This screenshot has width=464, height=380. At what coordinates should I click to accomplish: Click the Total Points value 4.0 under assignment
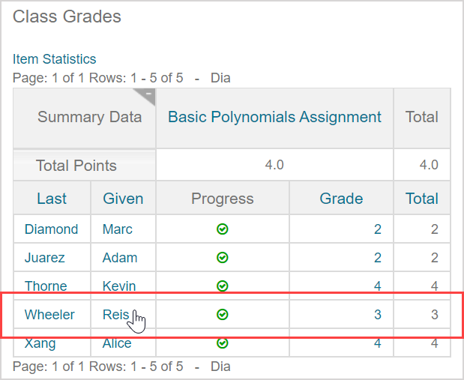pyautogui.click(x=274, y=165)
